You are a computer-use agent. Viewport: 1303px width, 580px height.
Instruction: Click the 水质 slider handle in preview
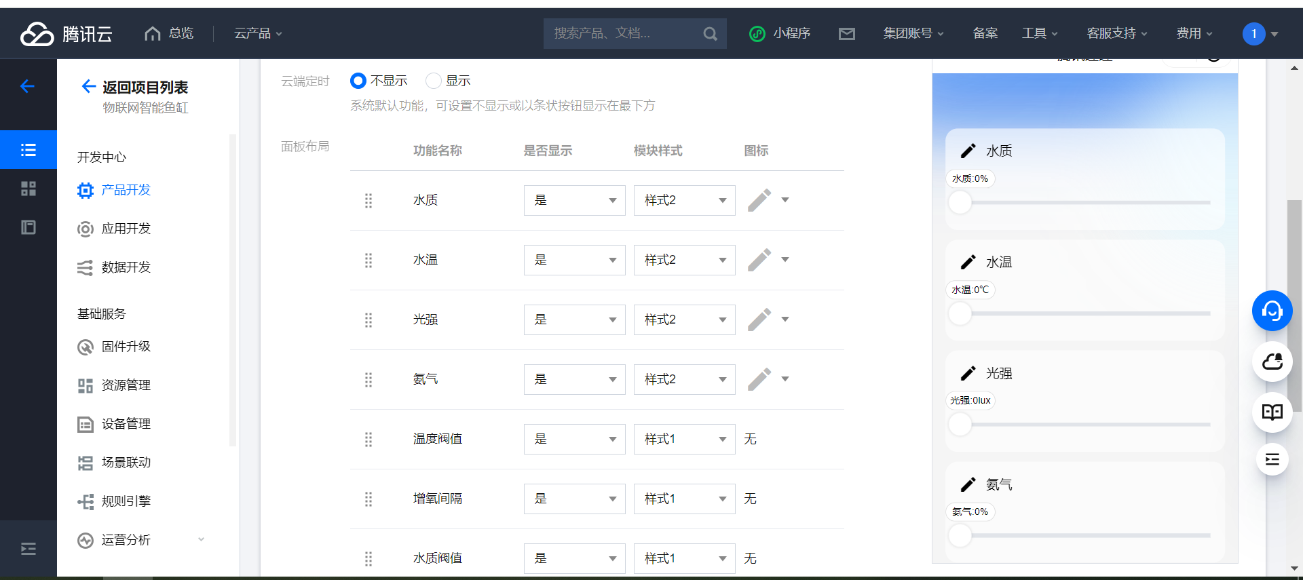tap(960, 202)
